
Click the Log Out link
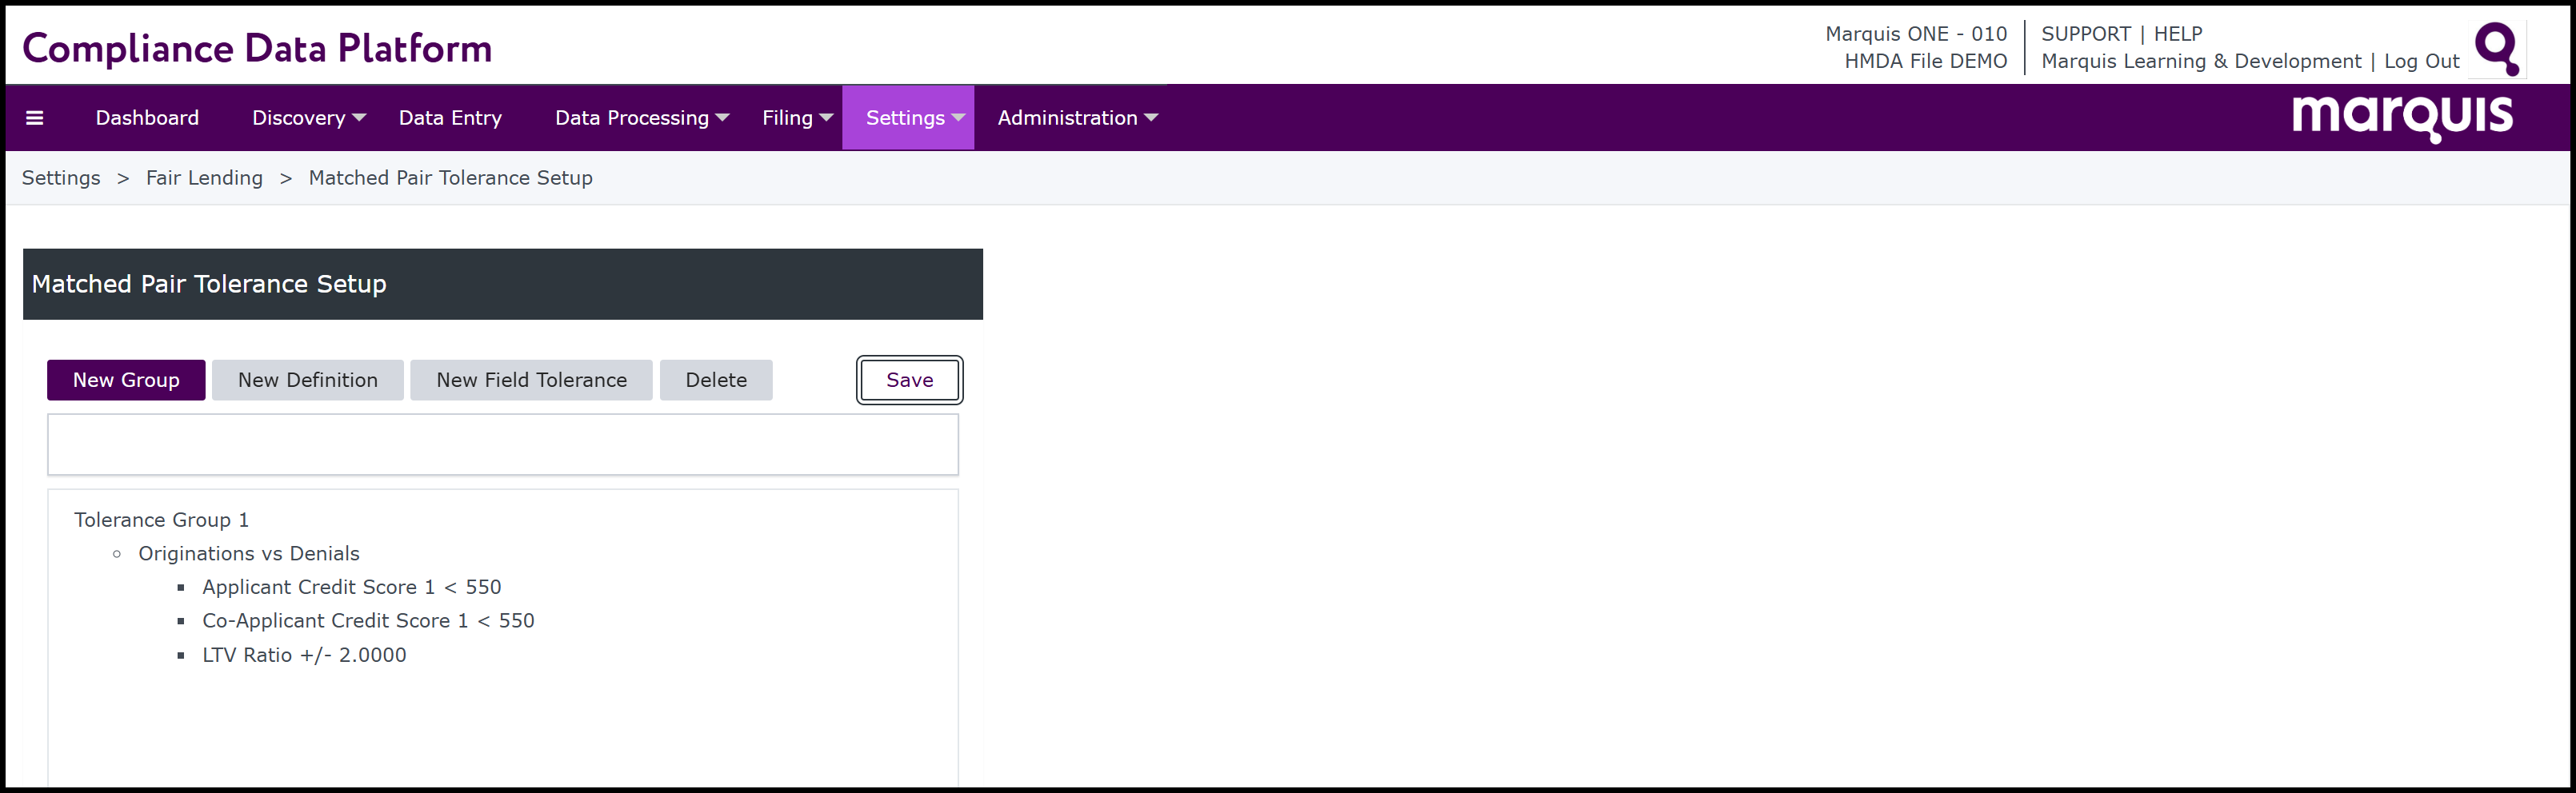click(2420, 62)
